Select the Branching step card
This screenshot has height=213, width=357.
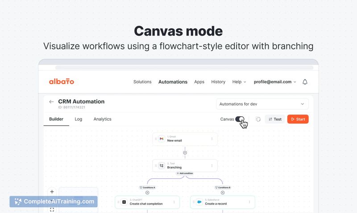(x=185, y=165)
